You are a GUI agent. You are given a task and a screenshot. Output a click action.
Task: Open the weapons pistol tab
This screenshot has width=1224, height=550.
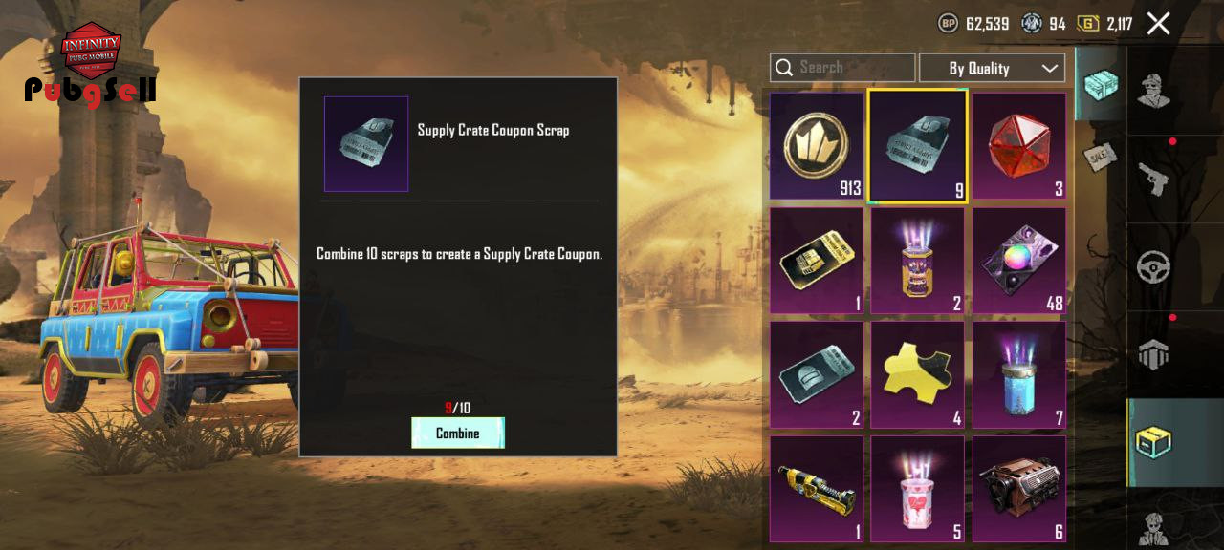[1155, 179]
